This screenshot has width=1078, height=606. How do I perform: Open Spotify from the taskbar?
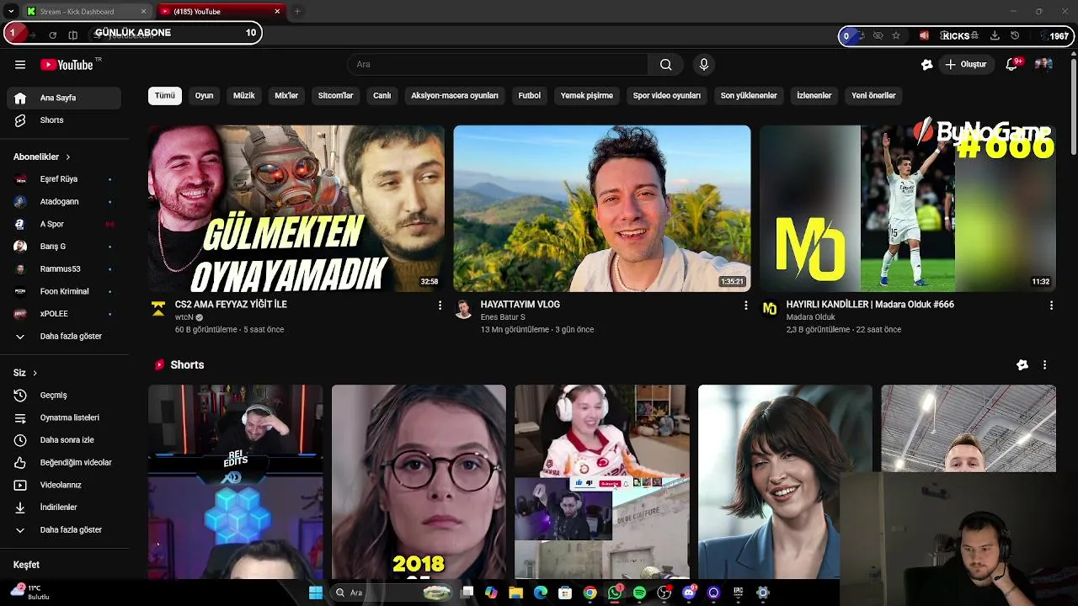[639, 593]
